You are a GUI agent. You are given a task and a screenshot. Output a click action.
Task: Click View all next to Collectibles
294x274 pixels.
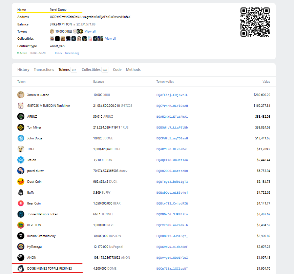(110, 39)
